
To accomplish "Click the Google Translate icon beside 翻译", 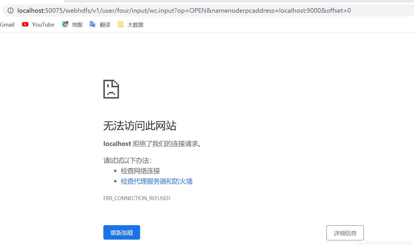I will tap(93, 24).
